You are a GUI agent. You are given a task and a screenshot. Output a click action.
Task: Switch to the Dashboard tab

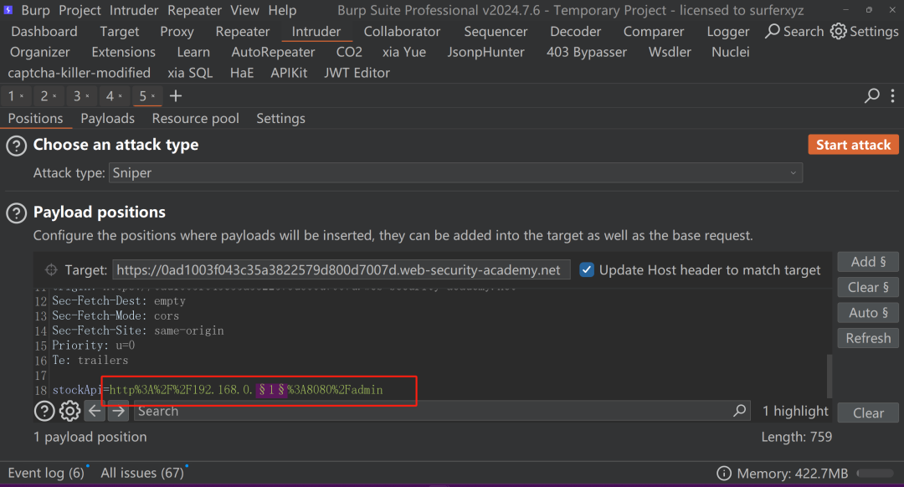tap(44, 32)
